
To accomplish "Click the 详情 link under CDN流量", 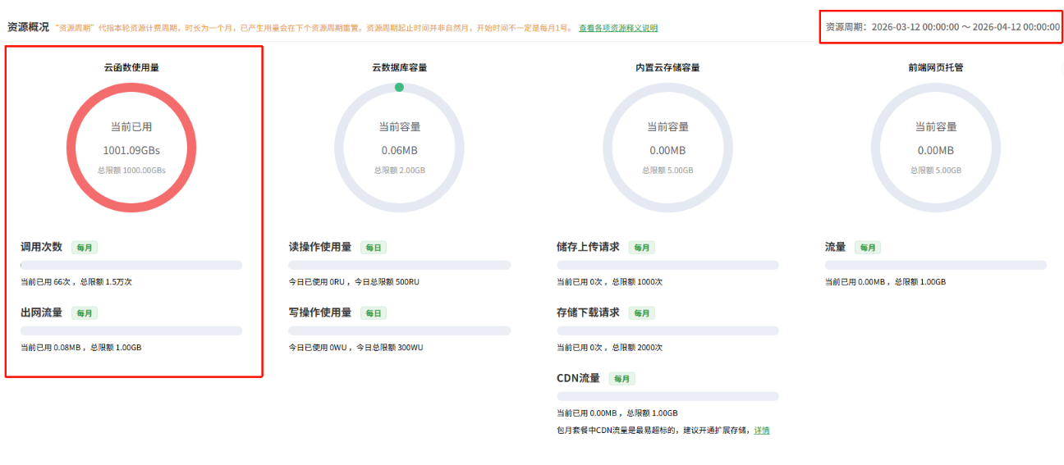I will [762, 431].
